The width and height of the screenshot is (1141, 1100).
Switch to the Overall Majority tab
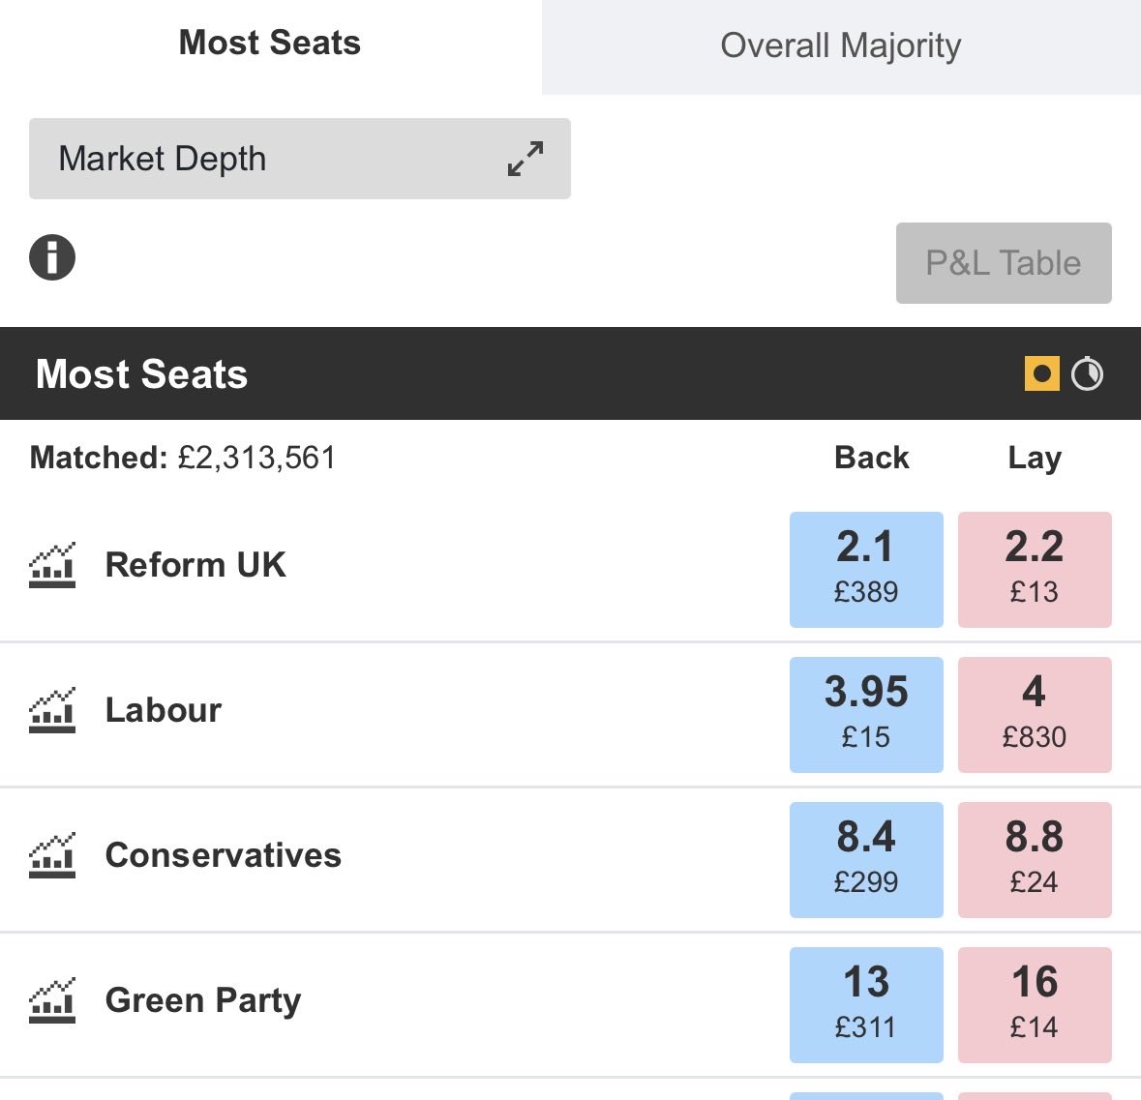tap(841, 46)
